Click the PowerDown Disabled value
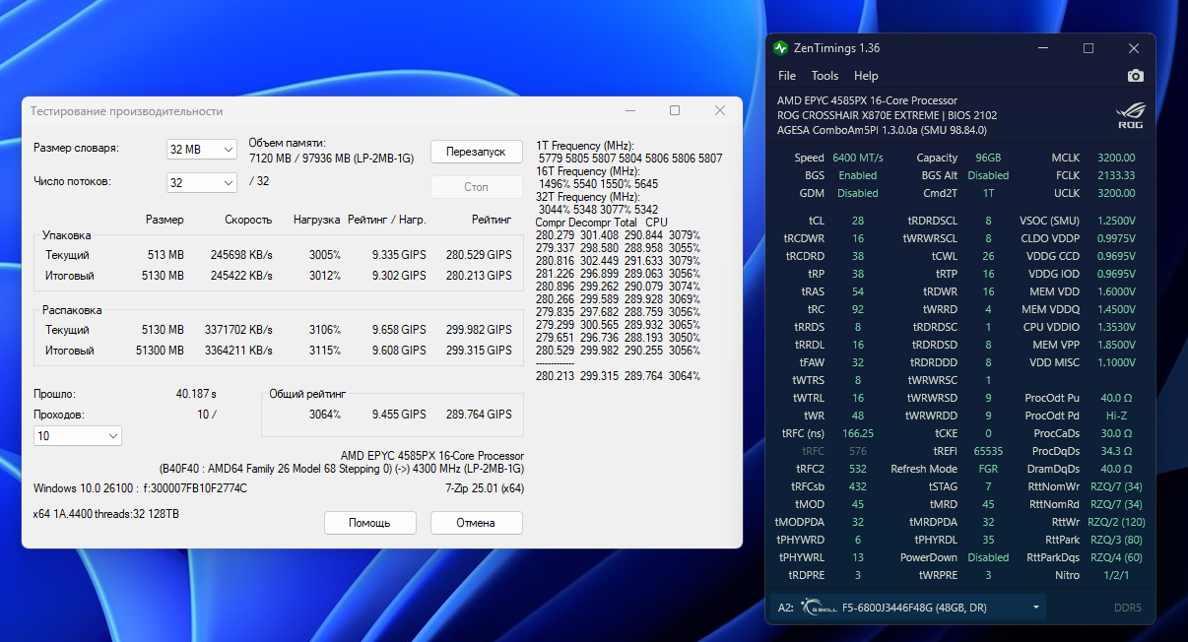This screenshot has height=642, width=1188. coord(988,557)
